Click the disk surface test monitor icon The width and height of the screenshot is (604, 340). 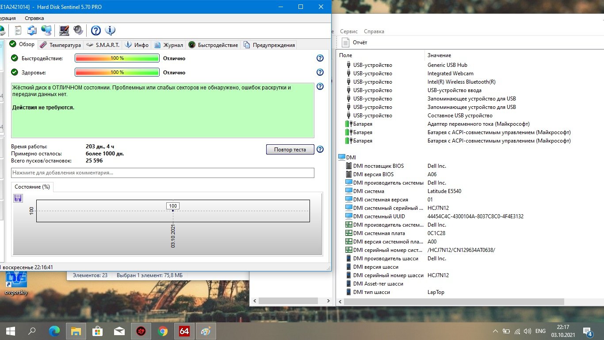coord(64,30)
